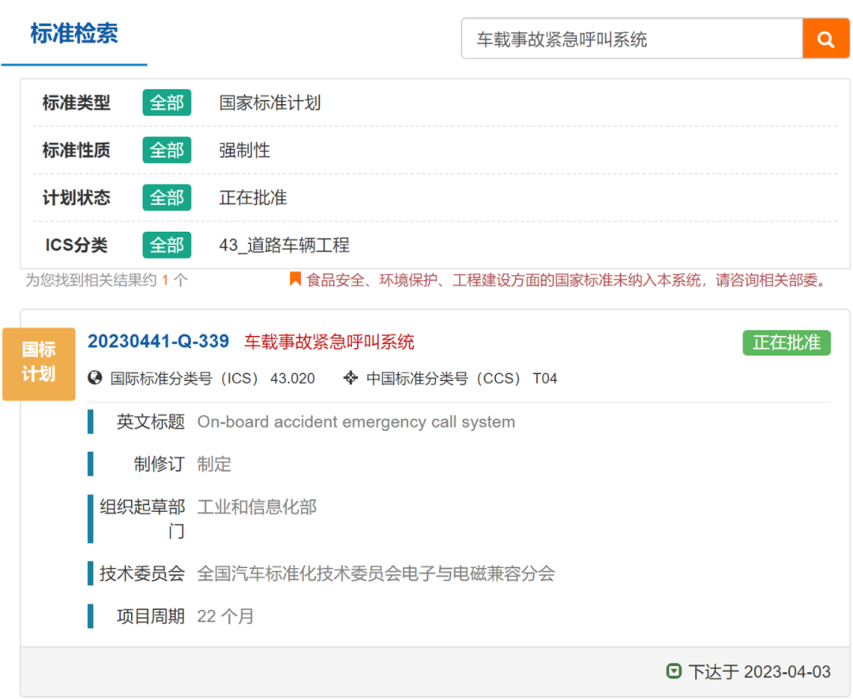853x699 pixels.
Task: Click the orange search magnifier button
Action: coord(825,39)
